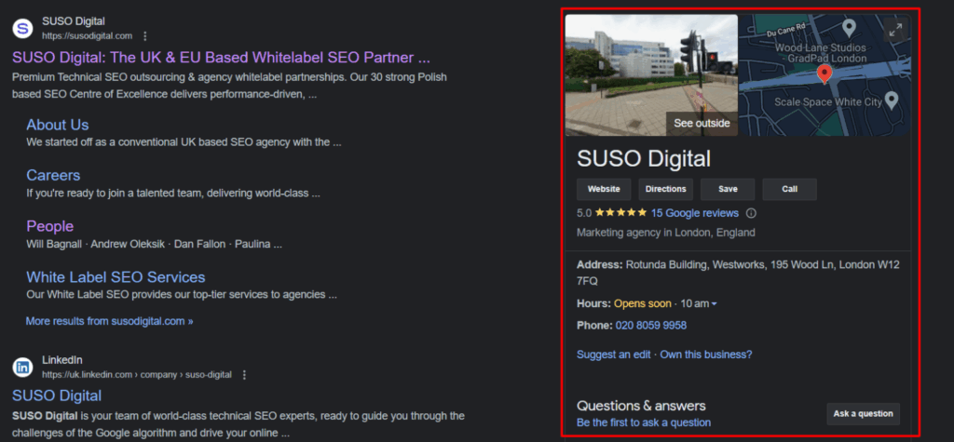Click the SUSO Digital site favicon
This screenshot has width=954, height=442.
point(22,28)
